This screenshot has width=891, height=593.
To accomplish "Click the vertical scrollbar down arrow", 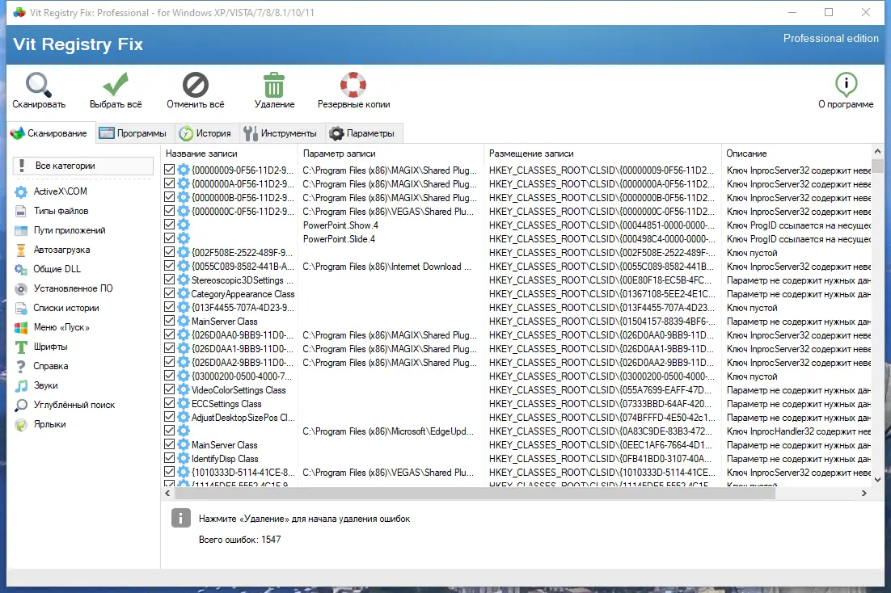I will tap(877, 480).
